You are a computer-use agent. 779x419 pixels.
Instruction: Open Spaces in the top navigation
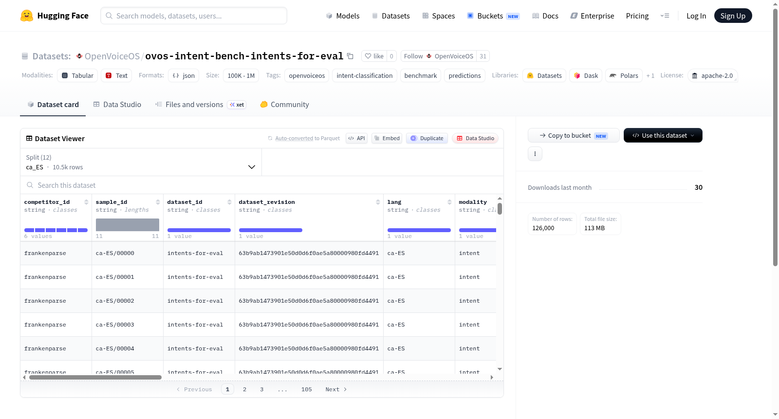(x=438, y=16)
